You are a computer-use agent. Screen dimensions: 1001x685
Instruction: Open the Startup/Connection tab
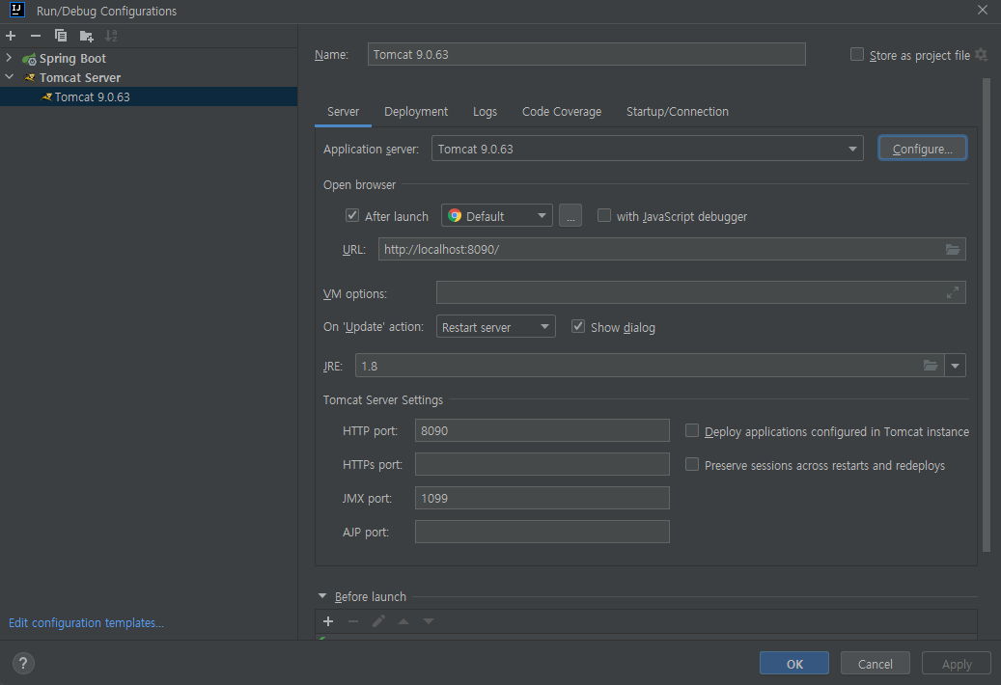[678, 112]
